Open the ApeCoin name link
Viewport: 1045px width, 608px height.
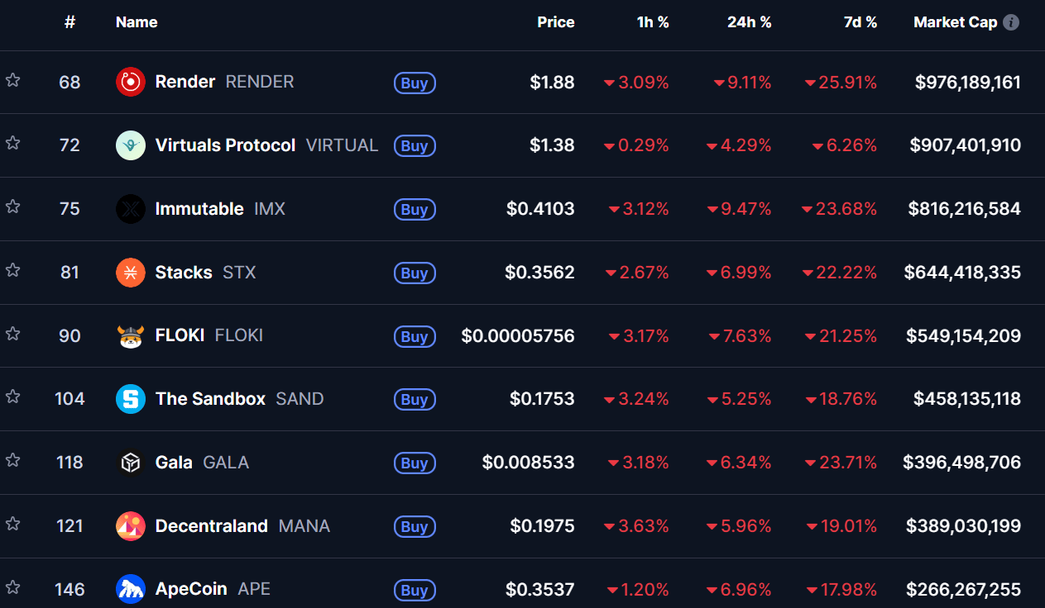click(191, 589)
